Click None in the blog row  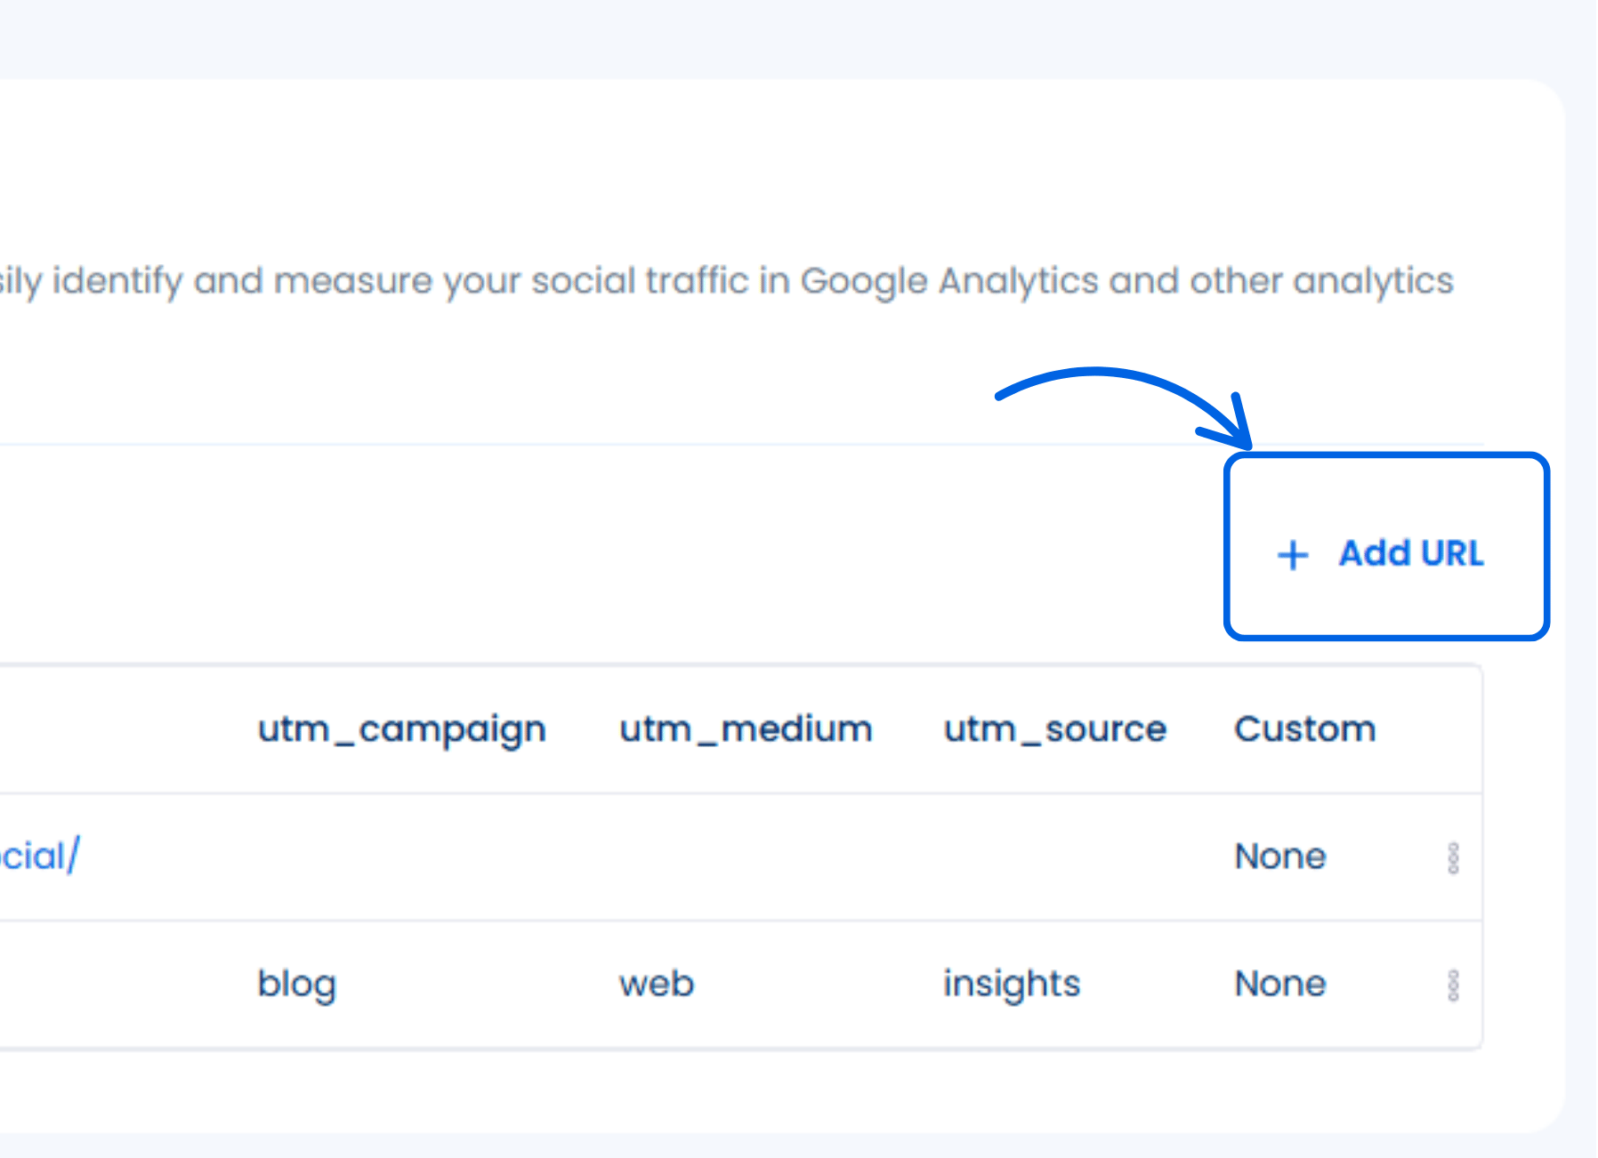click(x=1280, y=985)
